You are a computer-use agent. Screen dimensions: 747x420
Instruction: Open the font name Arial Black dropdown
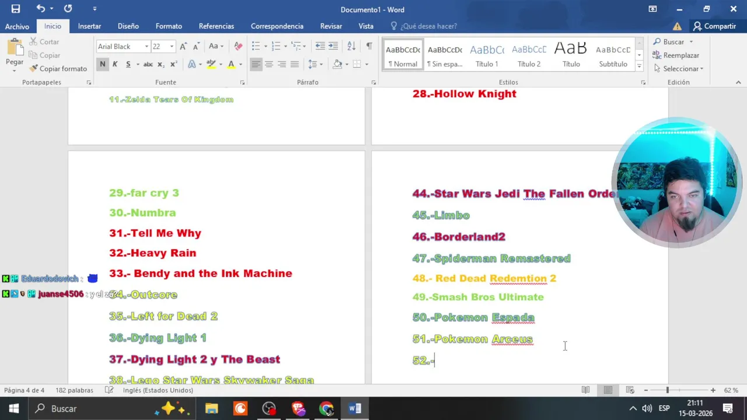146,47
